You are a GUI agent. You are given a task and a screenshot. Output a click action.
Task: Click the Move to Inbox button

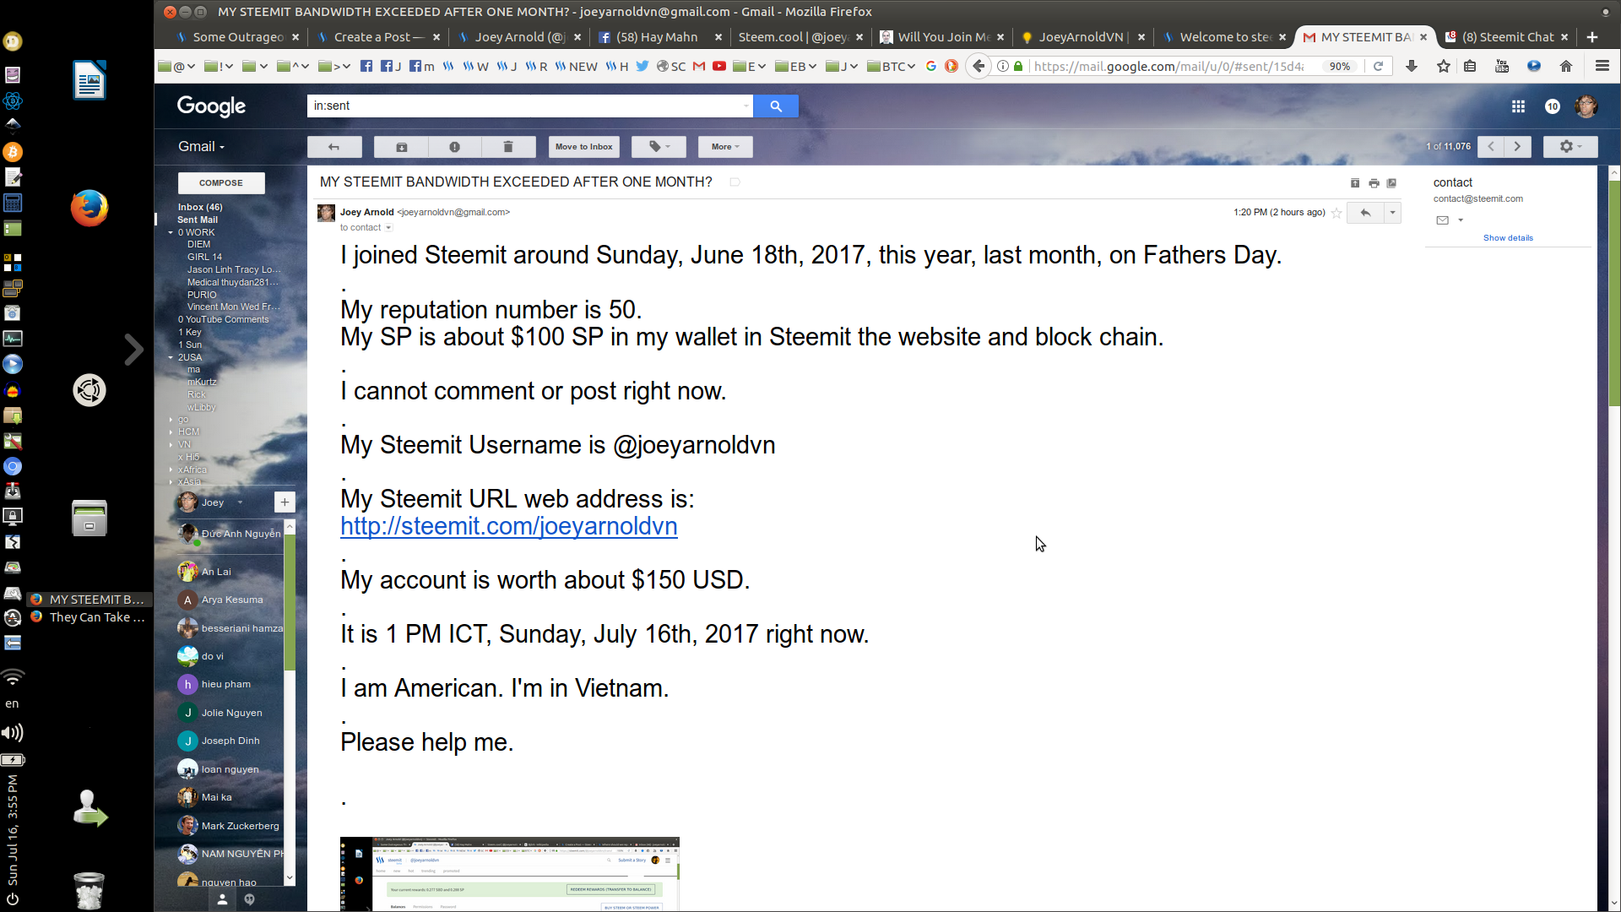[583, 146]
